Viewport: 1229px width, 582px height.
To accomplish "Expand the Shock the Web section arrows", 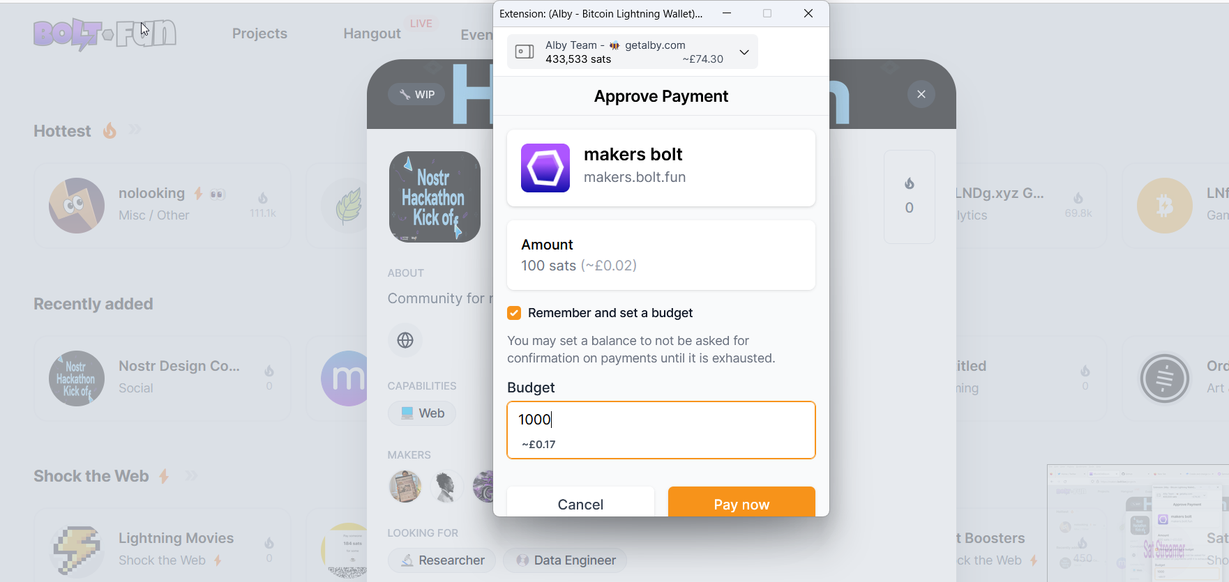I will [191, 476].
